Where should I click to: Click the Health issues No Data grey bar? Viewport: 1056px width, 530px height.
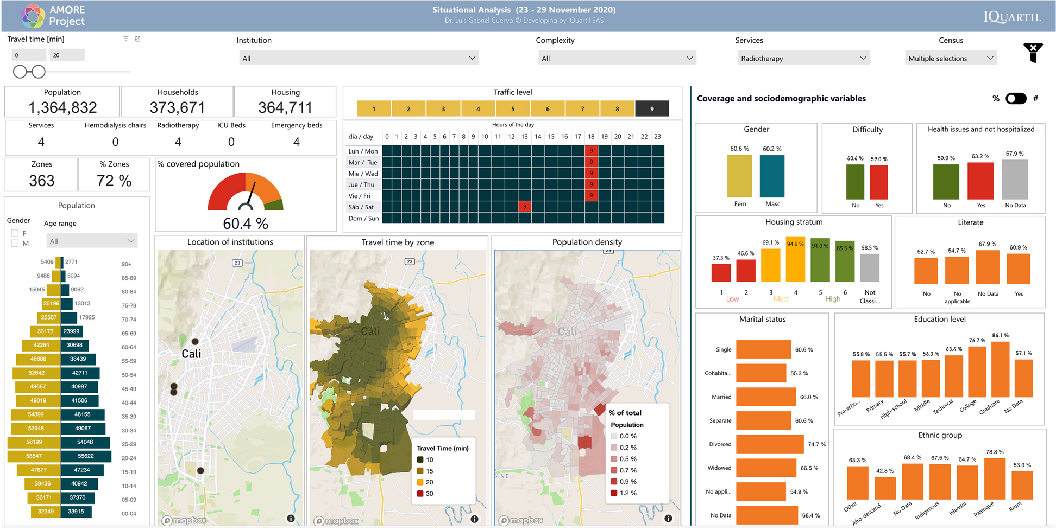[x=1015, y=180]
